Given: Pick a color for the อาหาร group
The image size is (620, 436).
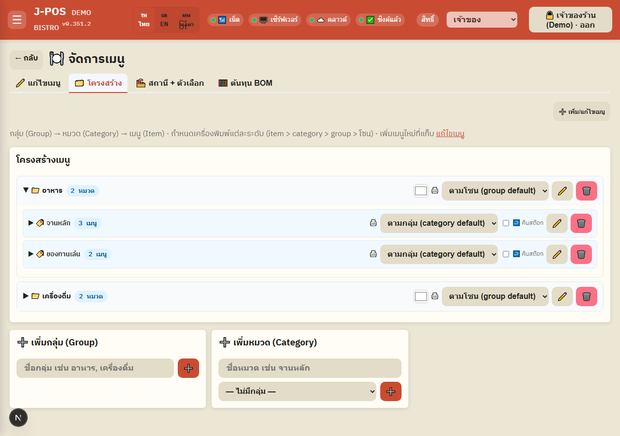Looking at the screenshot, I should (421, 191).
